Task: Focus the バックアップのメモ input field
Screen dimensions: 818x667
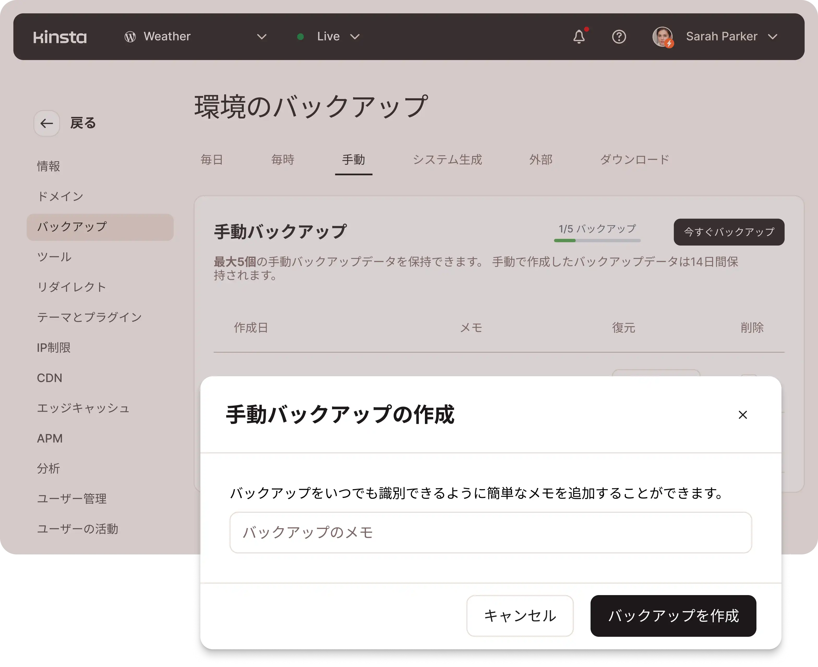Action: [490, 533]
